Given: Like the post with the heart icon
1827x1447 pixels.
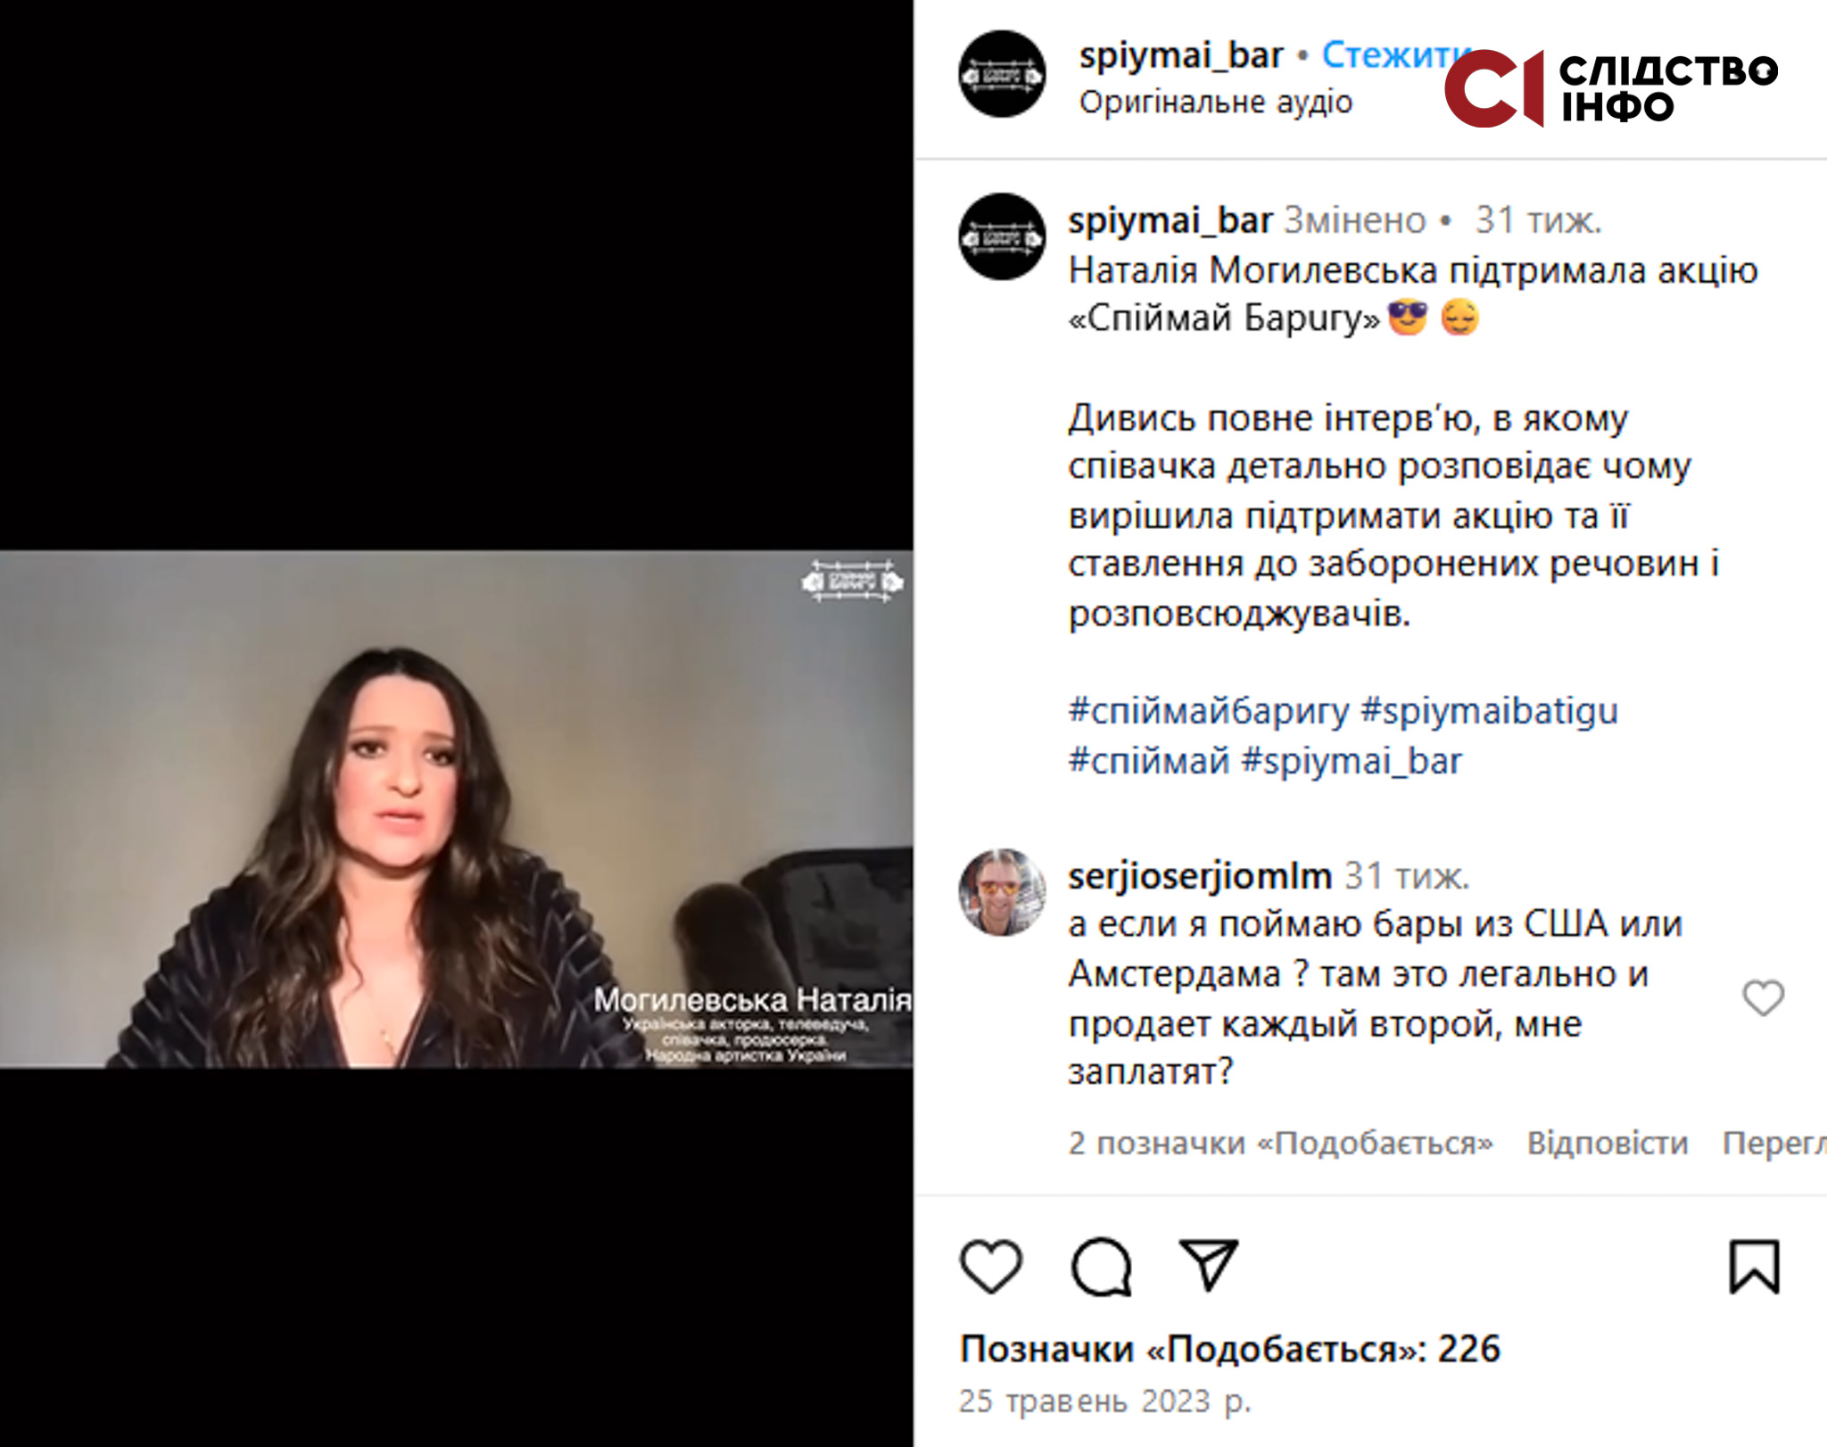Looking at the screenshot, I should [991, 1266].
